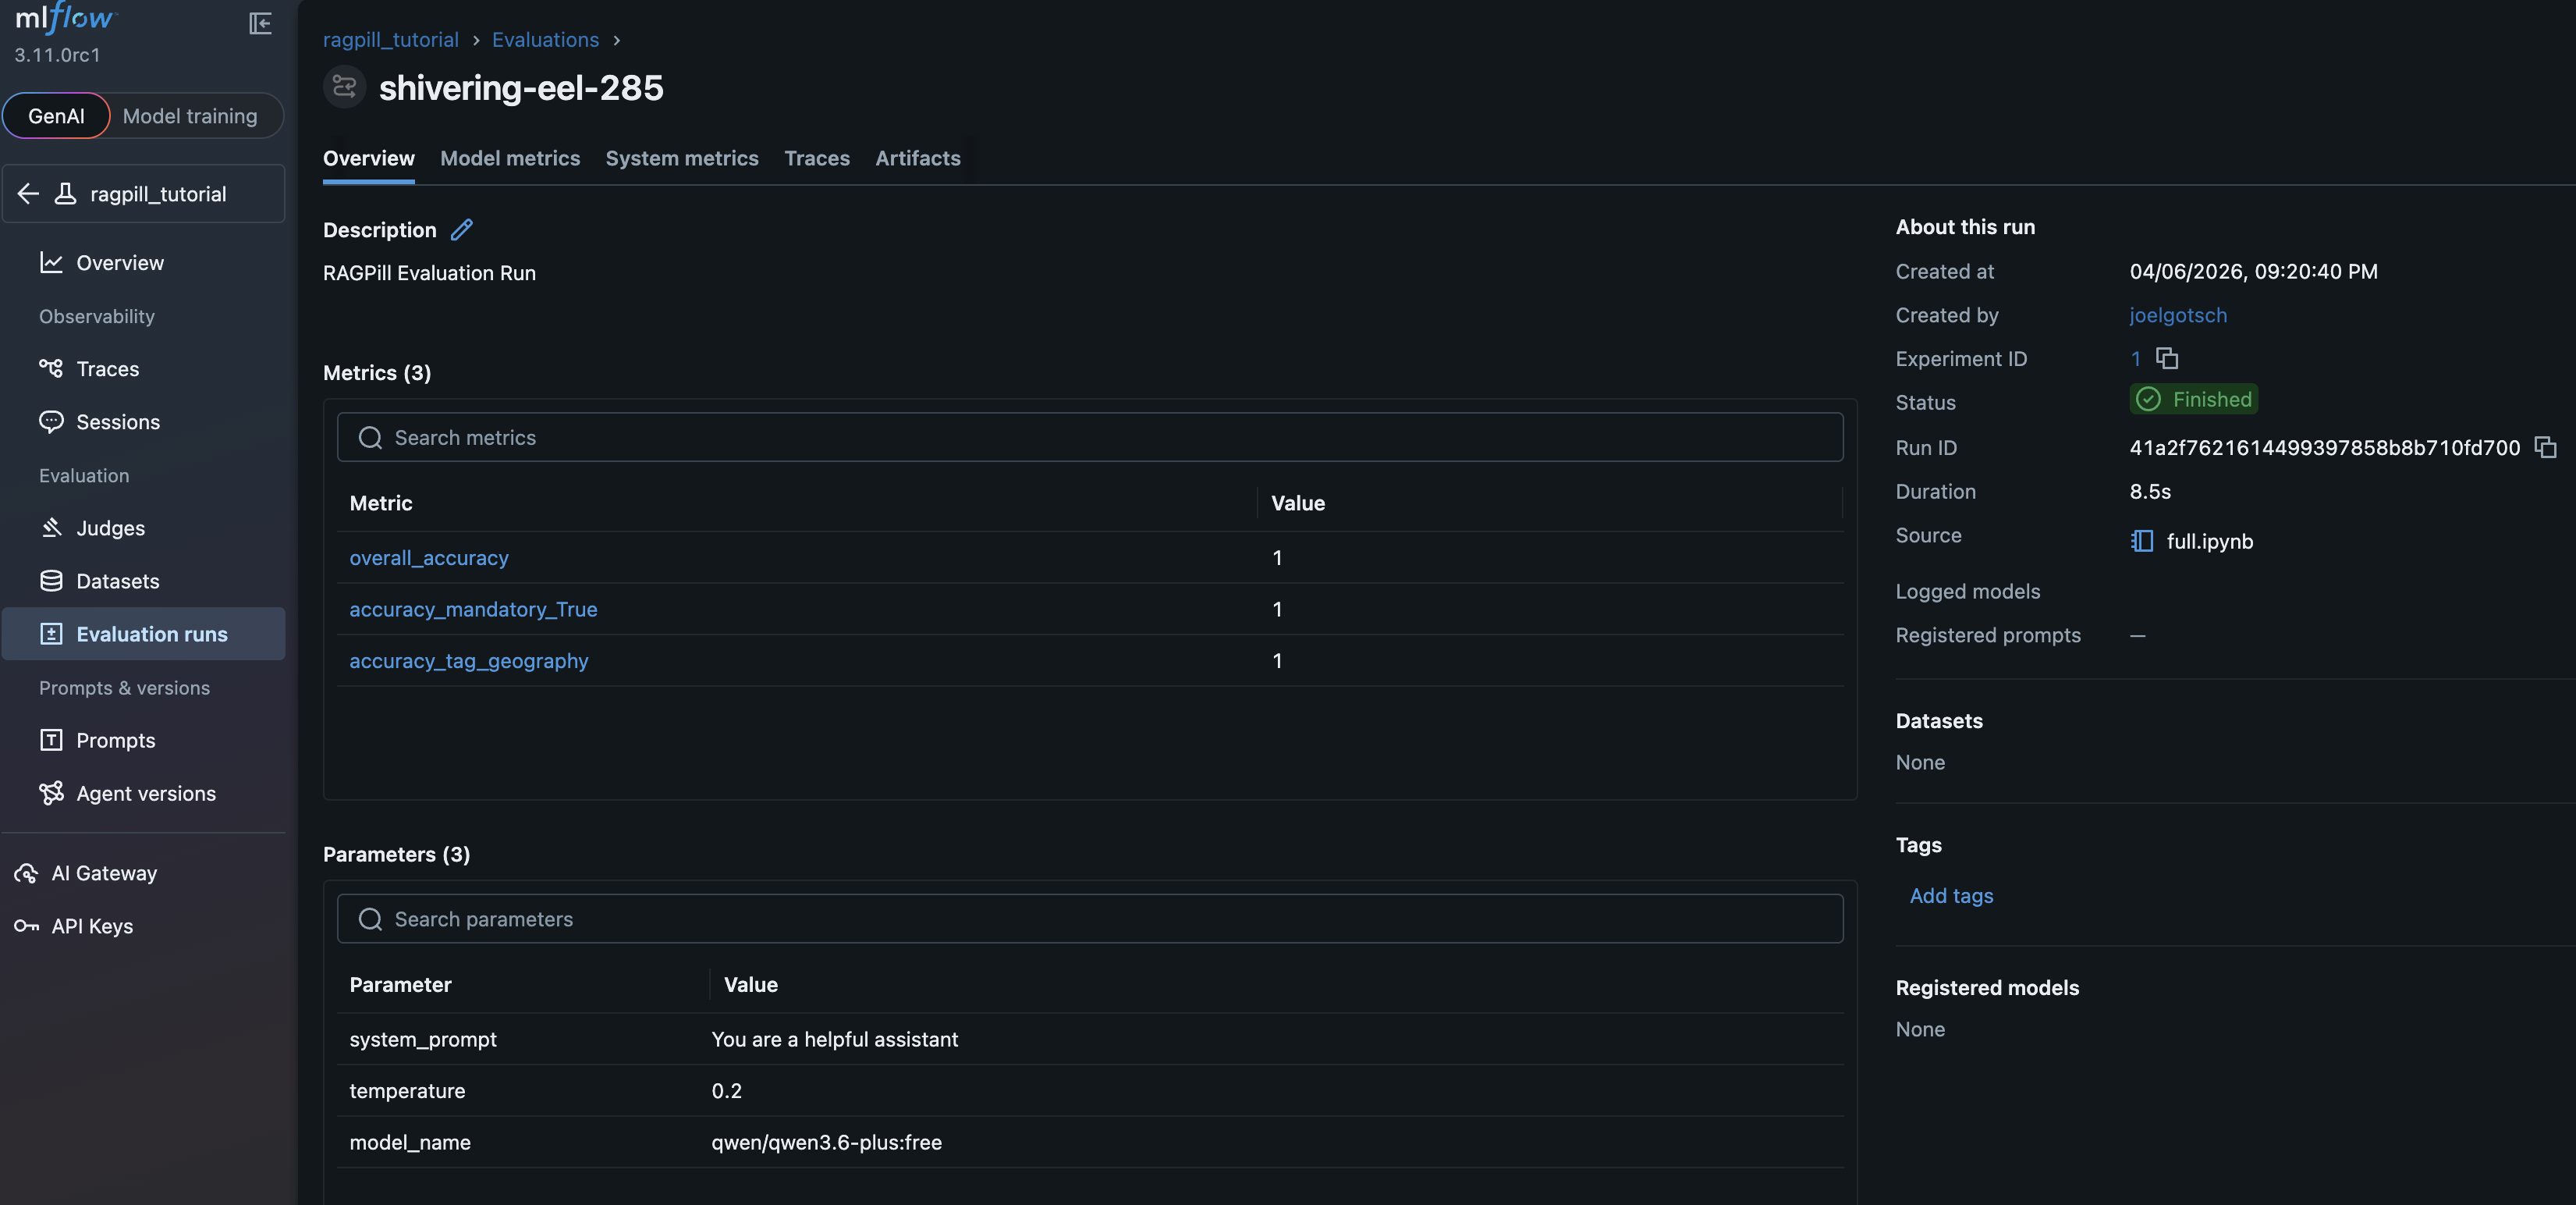2576x1205 pixels.
Task: Open the Model metrics tab
Action: [x=509, y=158]
